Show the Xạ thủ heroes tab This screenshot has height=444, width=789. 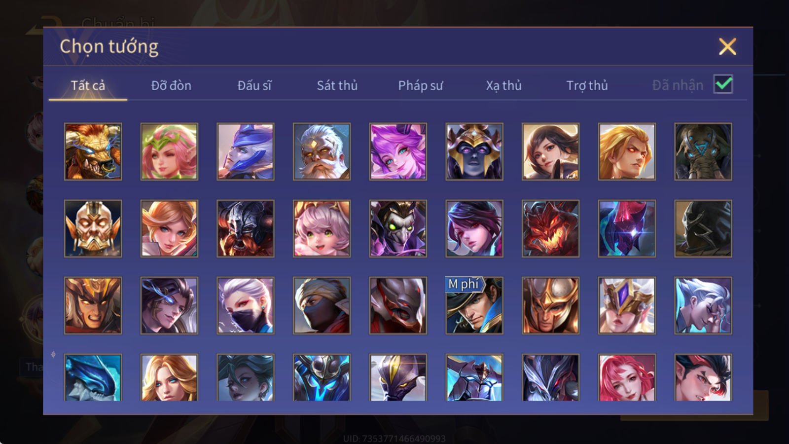503,85
